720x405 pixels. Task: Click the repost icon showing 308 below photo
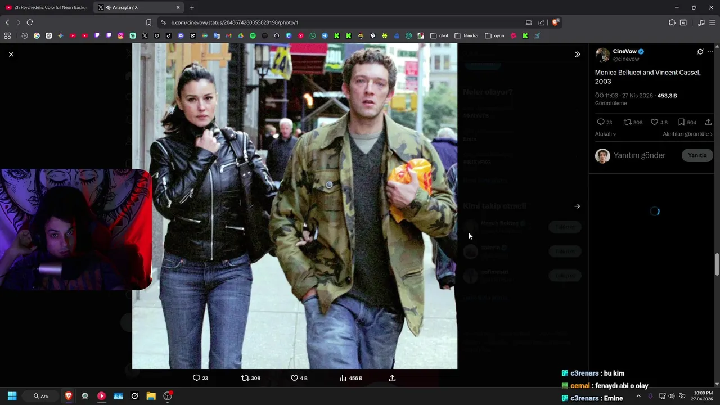click(x=245, y=378)
